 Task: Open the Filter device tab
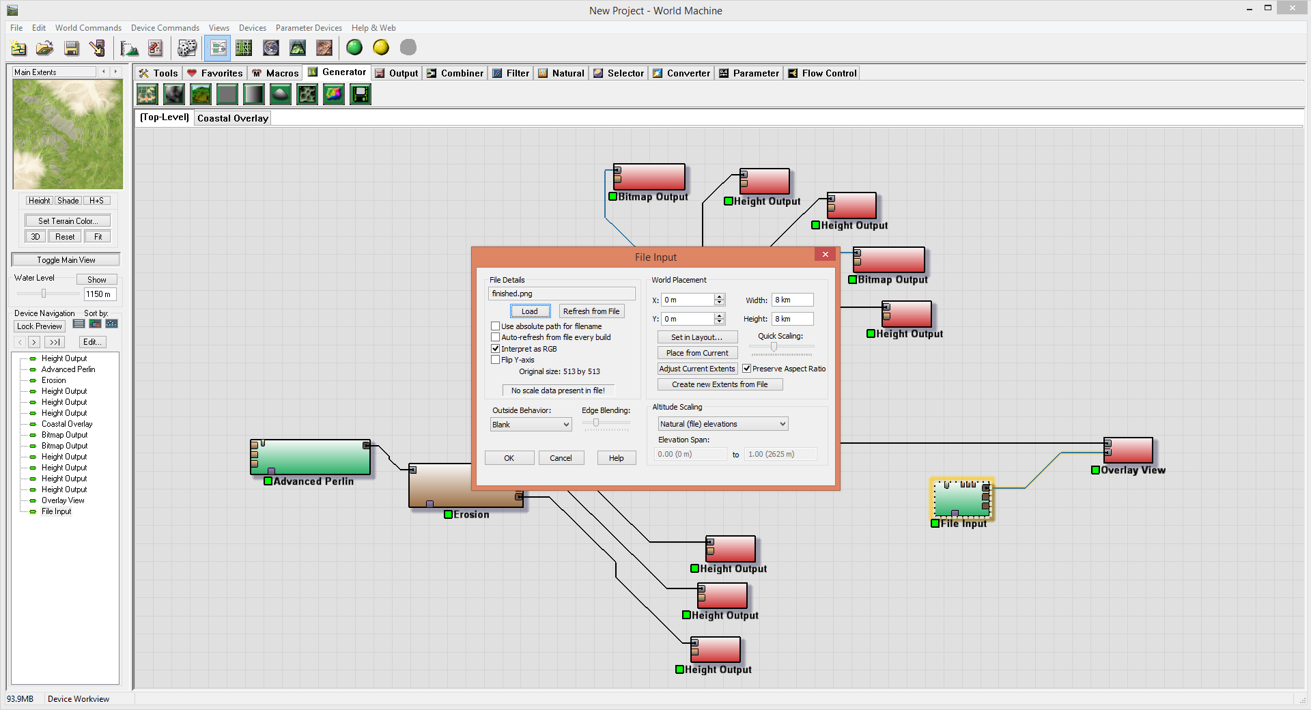(511, 73)
